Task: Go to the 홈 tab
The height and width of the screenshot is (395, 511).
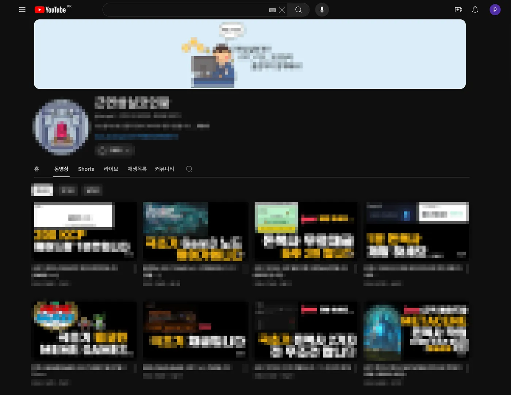Action: coord(36,169)
